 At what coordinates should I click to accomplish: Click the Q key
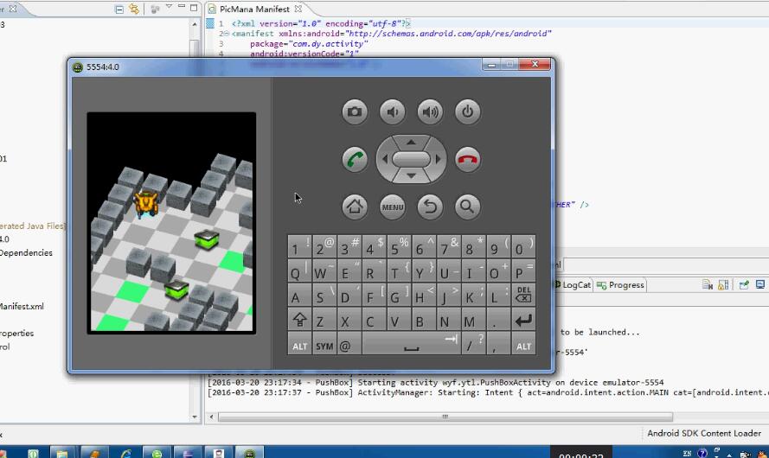coord(299,270)
